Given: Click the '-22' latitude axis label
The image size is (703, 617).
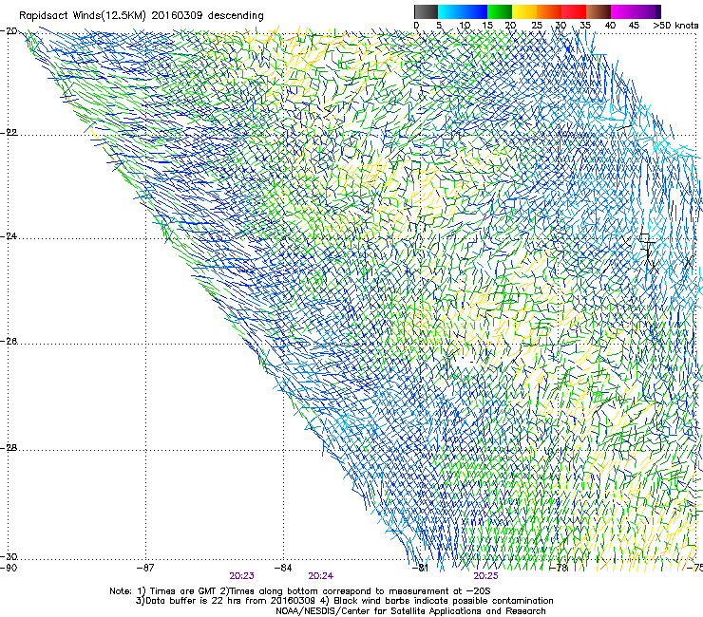Looking at the screenshot, I should [9, 133].
